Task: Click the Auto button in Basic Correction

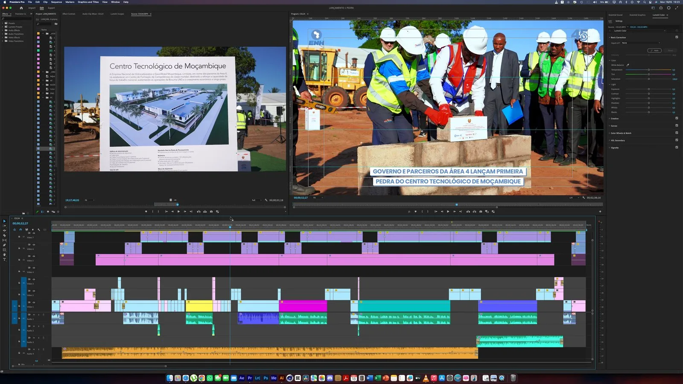Action: (654, 50)
